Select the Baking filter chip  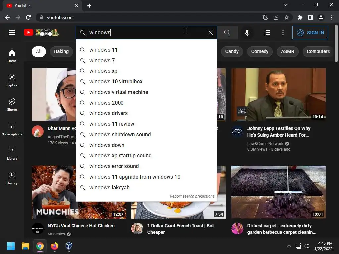(x=61, y=51)
